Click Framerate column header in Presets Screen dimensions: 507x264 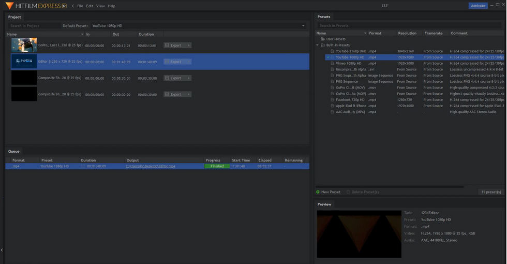434,33
